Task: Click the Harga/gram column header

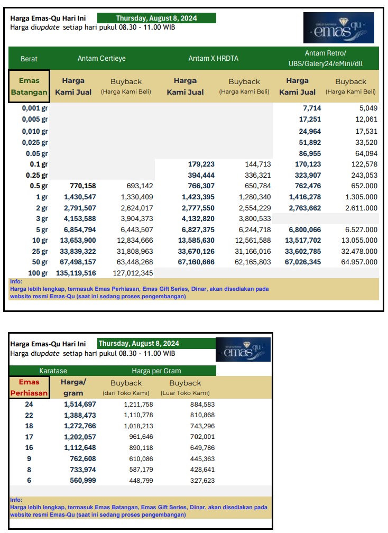Action: tap(73, 388)
